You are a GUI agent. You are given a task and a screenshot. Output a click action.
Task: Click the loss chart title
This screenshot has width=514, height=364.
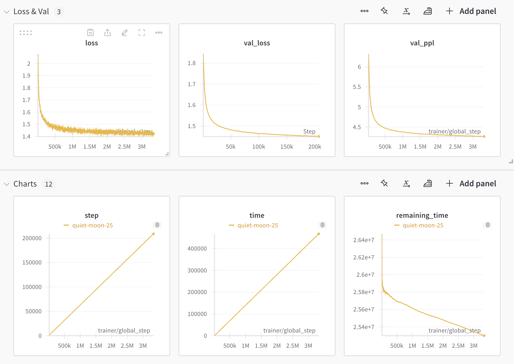pyautogui.click(x=92, y=43)
